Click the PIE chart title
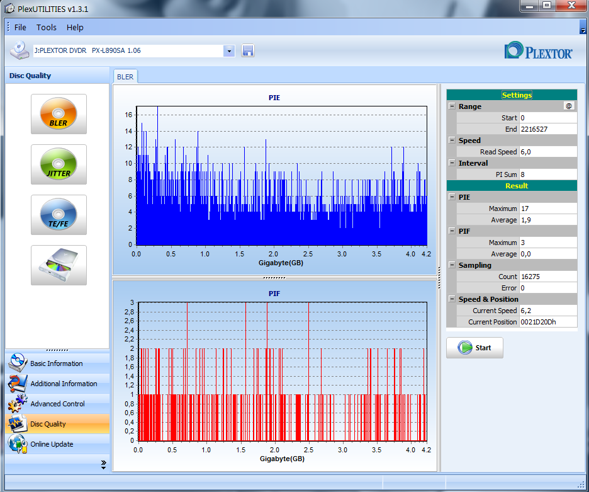The width and height of the screenshot is (589, 492). coord(274,98)
